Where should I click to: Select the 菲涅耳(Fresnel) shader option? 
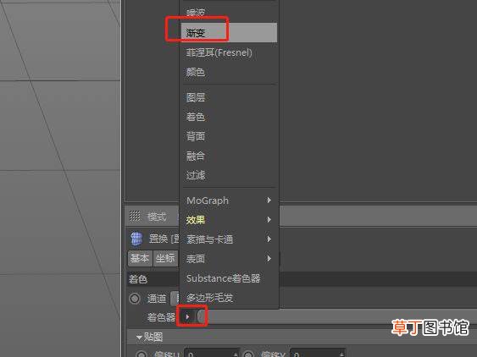tap(229, 52)
